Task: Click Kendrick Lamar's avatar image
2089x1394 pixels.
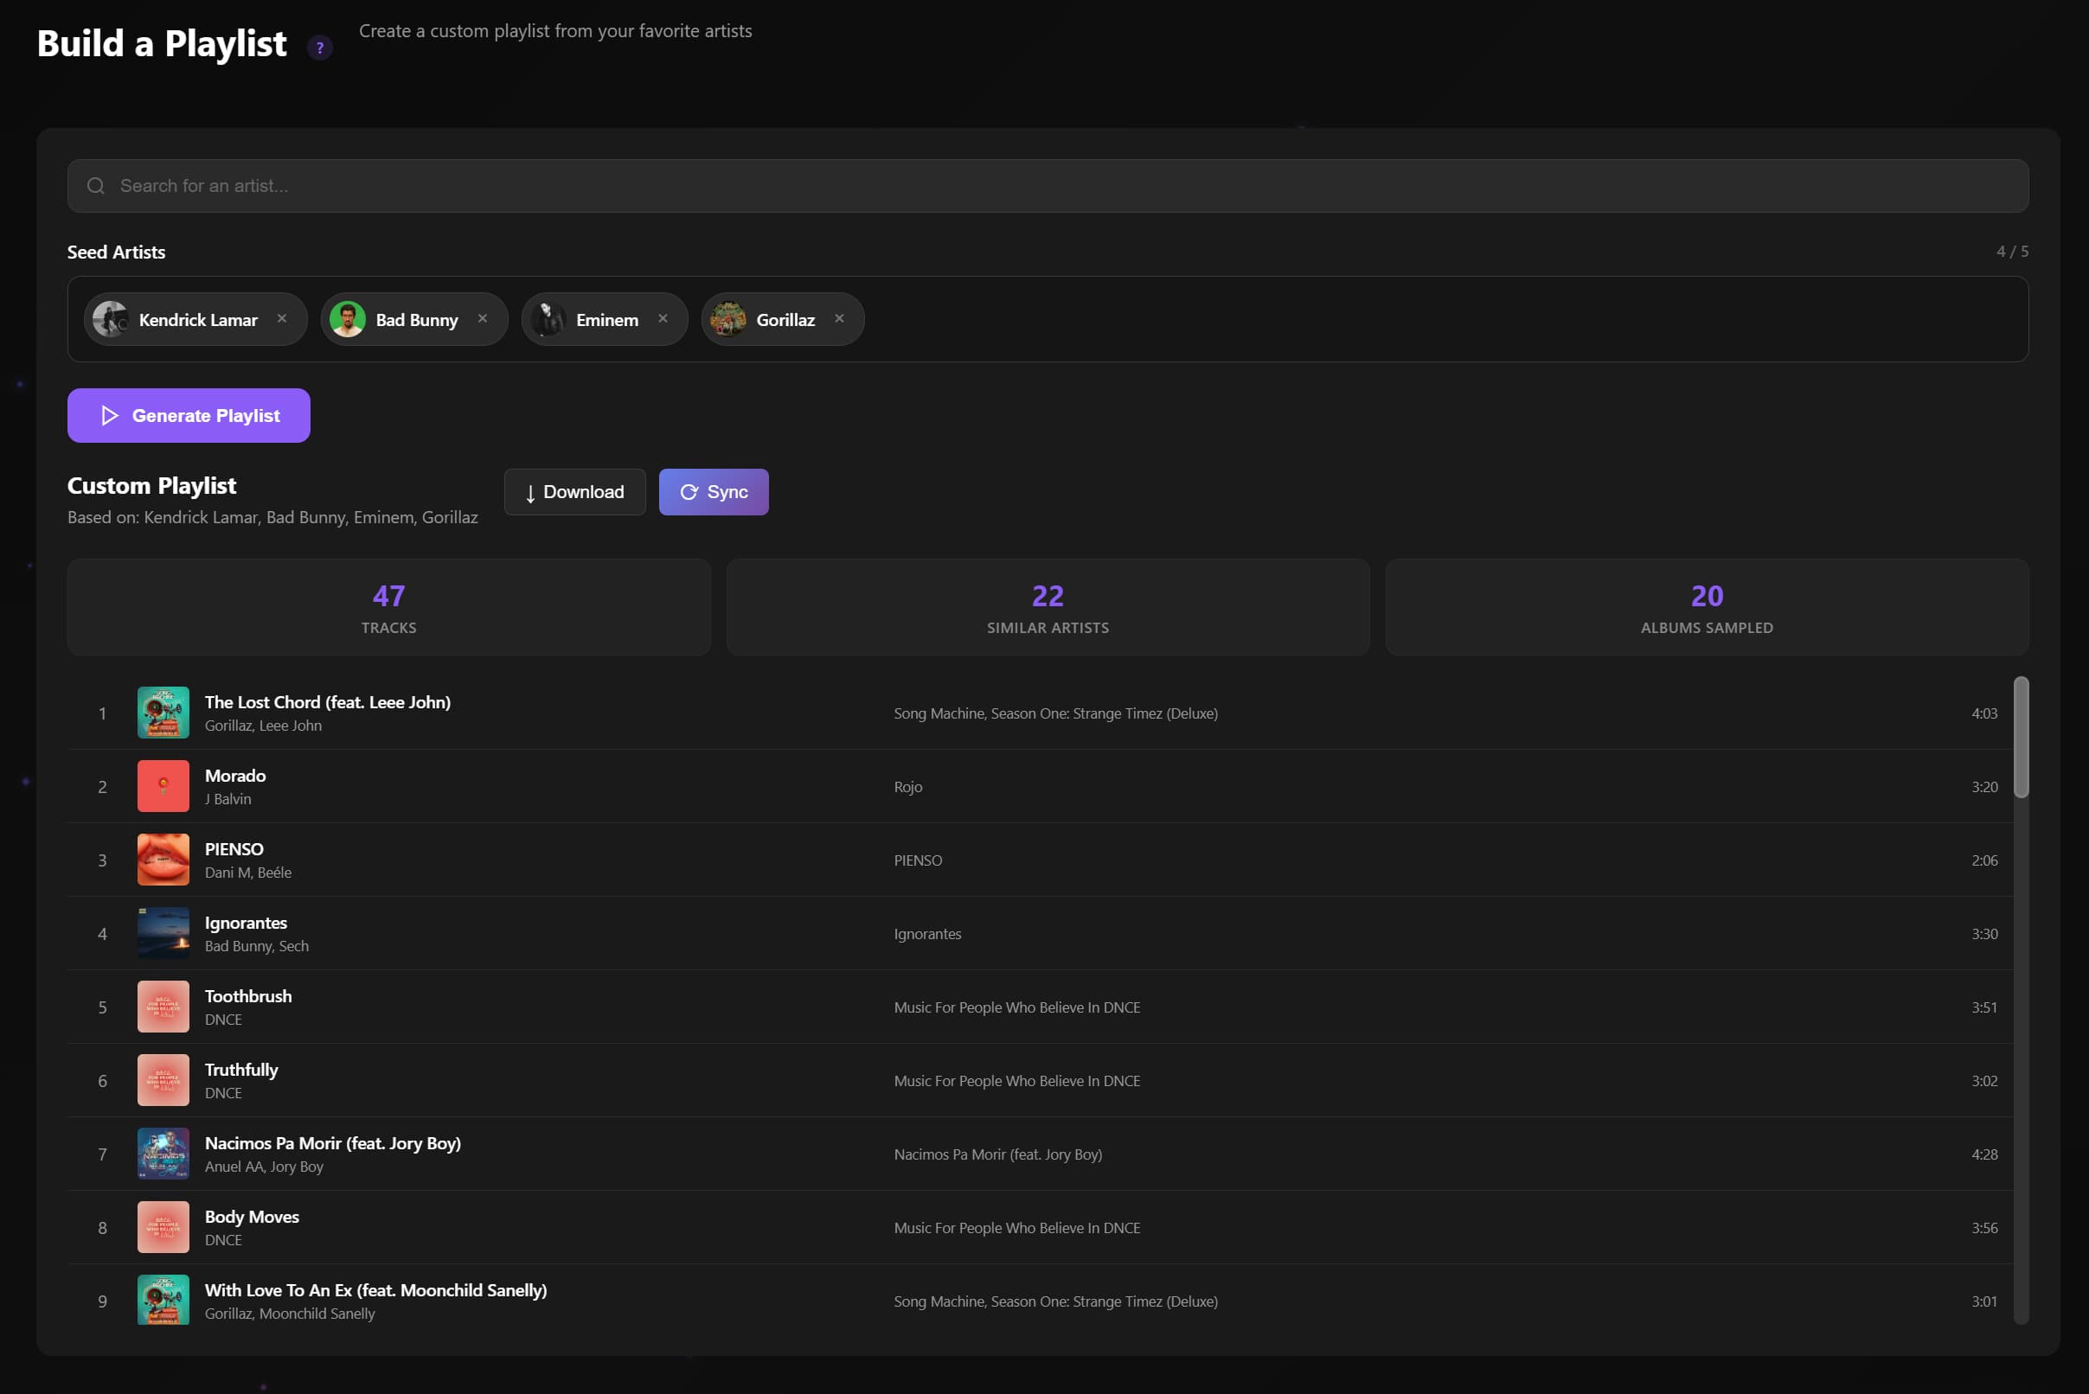Action: 112,319
